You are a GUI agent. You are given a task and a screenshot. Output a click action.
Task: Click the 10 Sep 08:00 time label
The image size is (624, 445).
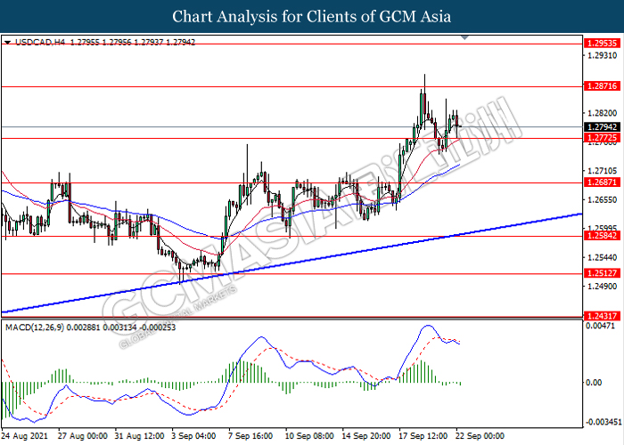click(310, 436)
